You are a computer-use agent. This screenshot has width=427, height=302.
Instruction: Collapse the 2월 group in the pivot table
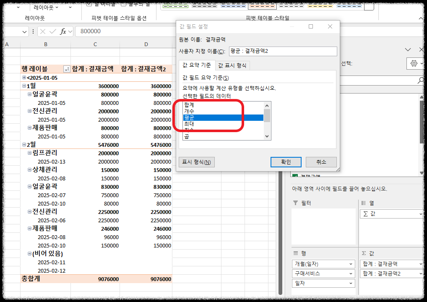coord(24,144)
